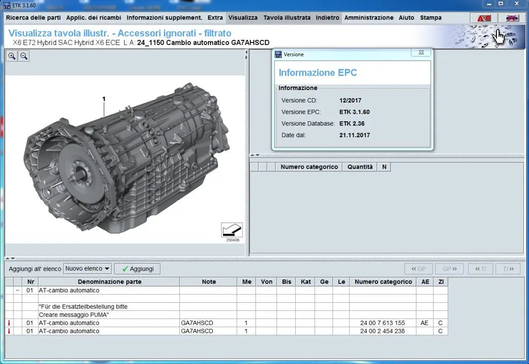Open info icon for part 24 00 7 613 155

tap(9, 323)
